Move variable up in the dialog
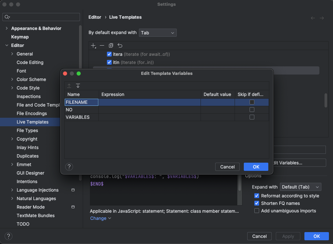Screen dimensions: 333x244 point(69,86)
